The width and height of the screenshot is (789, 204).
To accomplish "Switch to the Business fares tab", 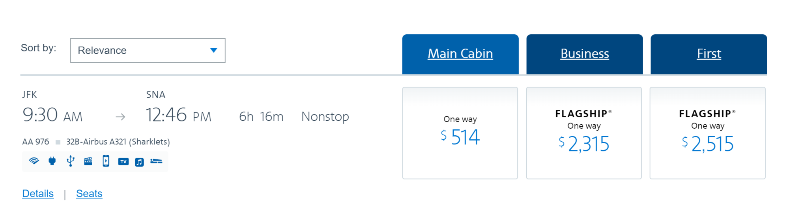I will point(585,54).
